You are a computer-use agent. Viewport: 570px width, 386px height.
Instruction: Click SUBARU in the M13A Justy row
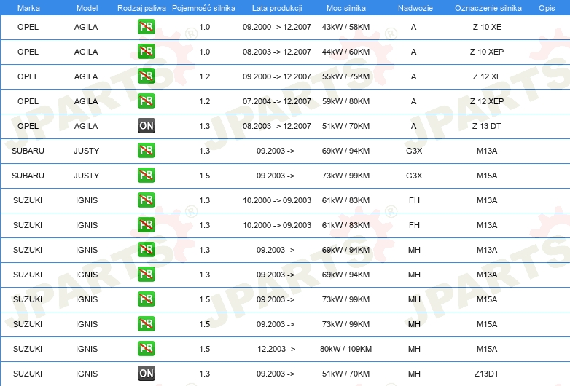28,151
